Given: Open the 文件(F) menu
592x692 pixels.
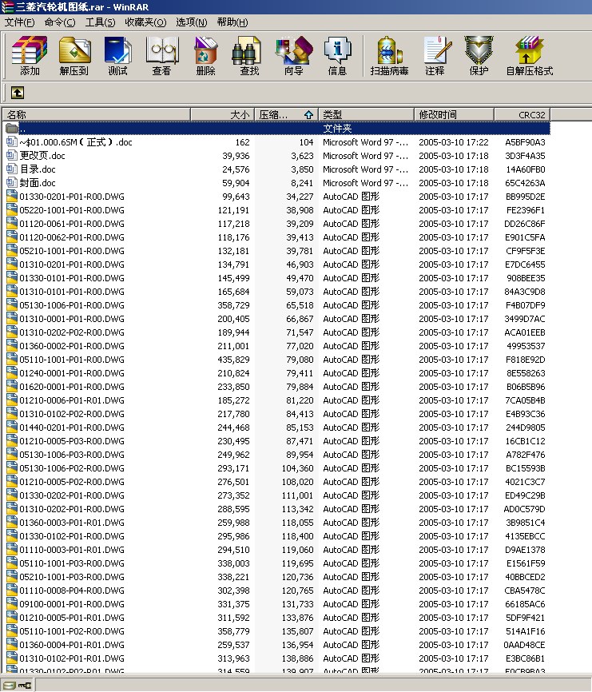Looking at the screenshot, I should pos(19,22).
